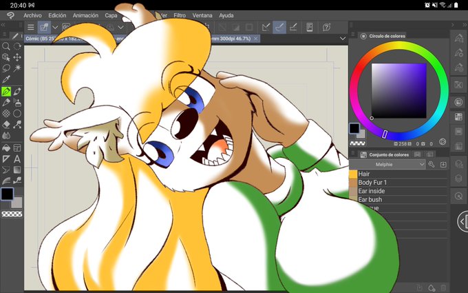Select the Ruler triangle tool
The width and height of the screenshot is (468, 293).
[x=6, y=159]
